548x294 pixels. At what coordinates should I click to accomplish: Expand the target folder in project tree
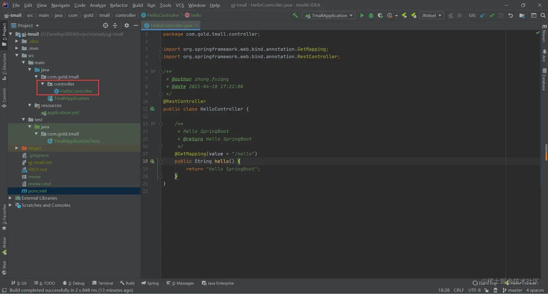17,148
